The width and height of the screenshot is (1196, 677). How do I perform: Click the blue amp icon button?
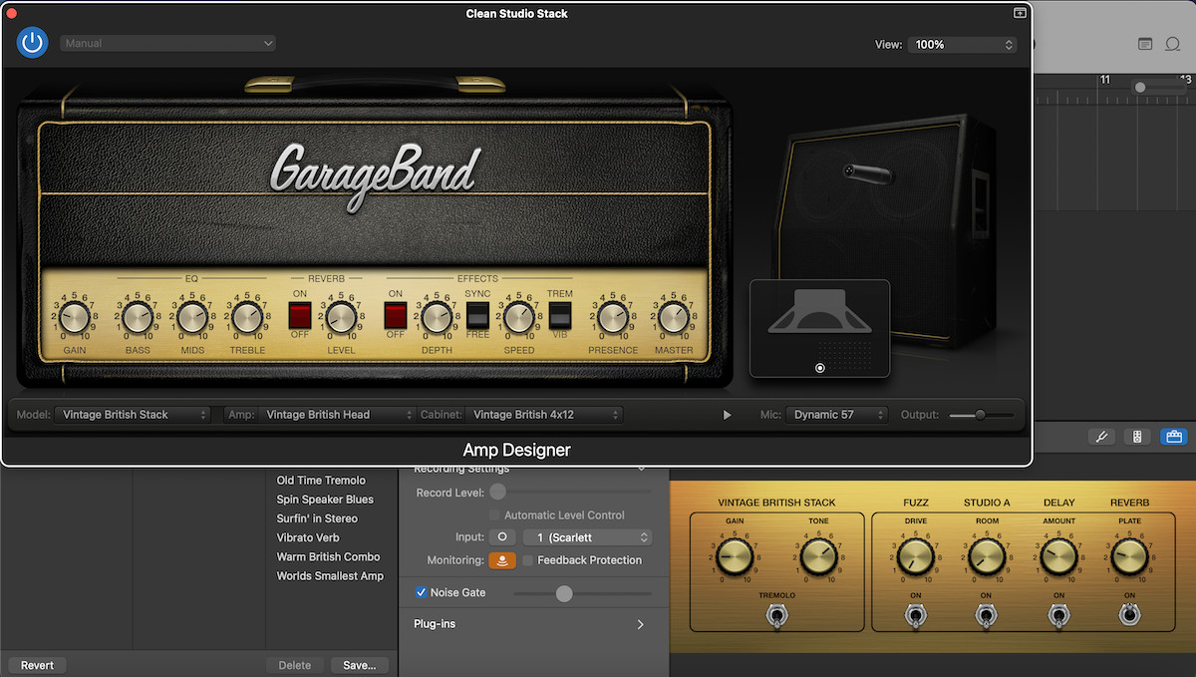click(1173, 437)
